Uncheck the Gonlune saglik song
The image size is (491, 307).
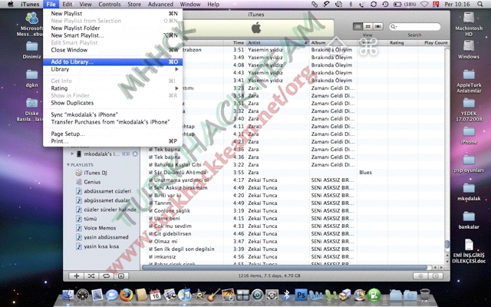coord(150,211)
